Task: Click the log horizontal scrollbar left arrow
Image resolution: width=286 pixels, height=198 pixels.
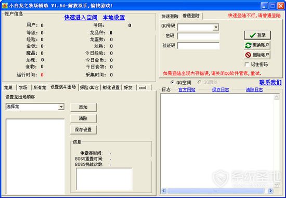Action: point(164,191)
